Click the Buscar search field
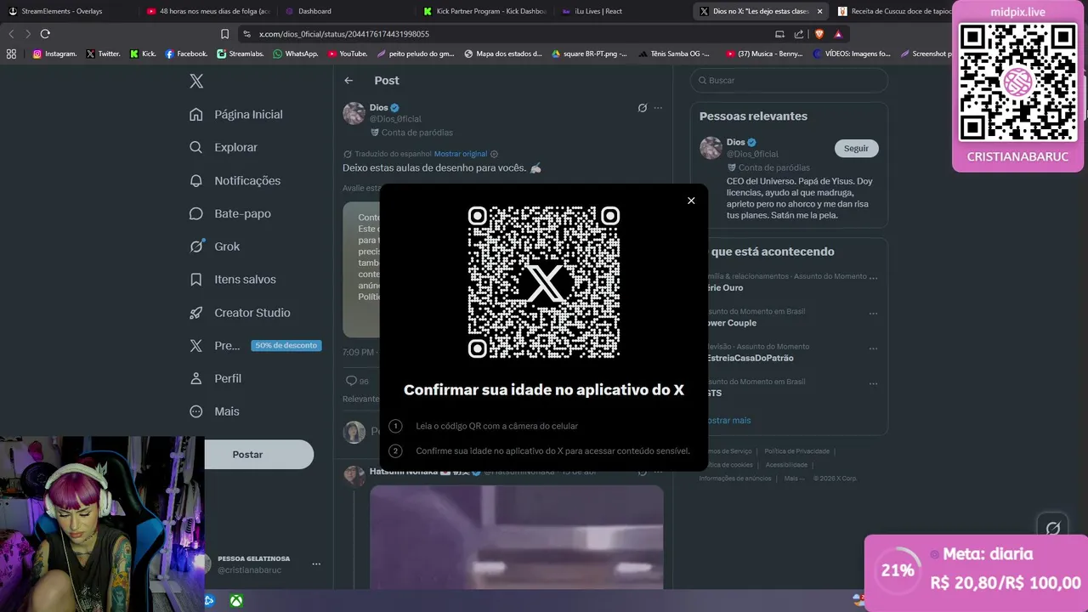Screen dimensions: 1088x612 click(790, 80)
